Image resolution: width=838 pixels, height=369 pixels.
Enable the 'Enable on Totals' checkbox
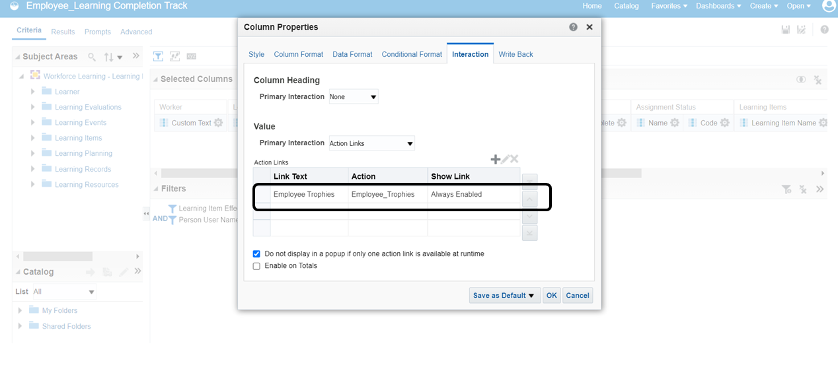(256, 266)
